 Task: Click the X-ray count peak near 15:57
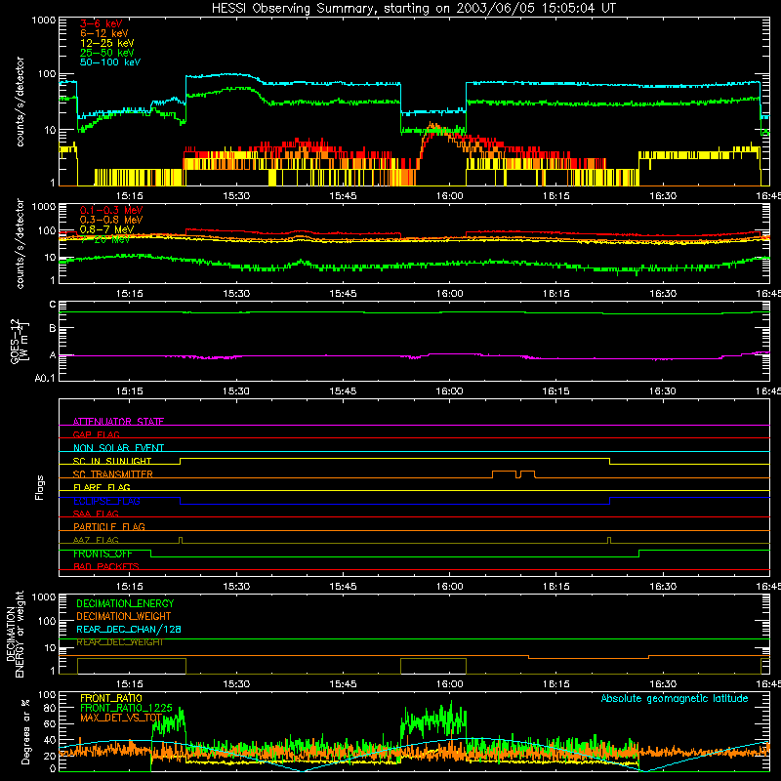point(432,126)
